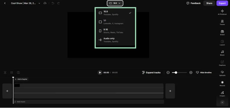The width and height of the screenshot is (230, 108).
Task: Click the Share button
Action: 209,3
